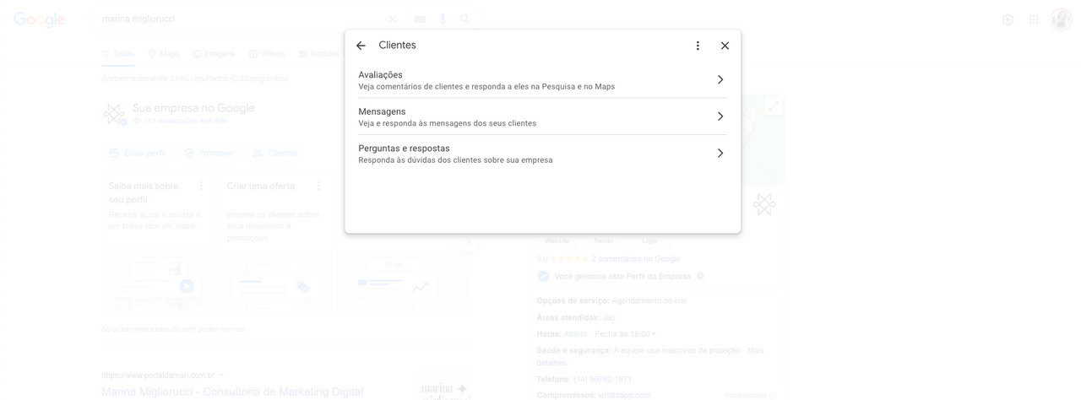The width and height of the screenshot is (1081, 400).
Task: Click the magnifier search button
Action: tap(465, 19)
